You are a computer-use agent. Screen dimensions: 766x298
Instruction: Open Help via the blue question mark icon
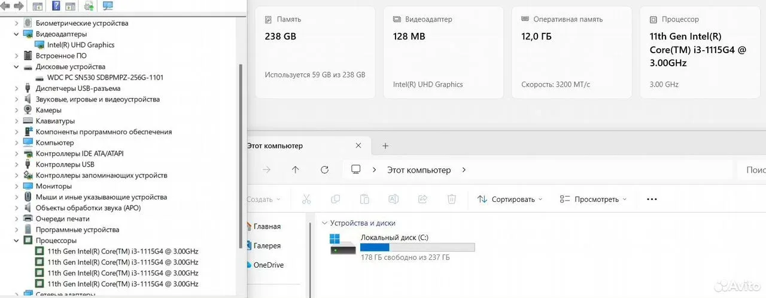[56, 7]
